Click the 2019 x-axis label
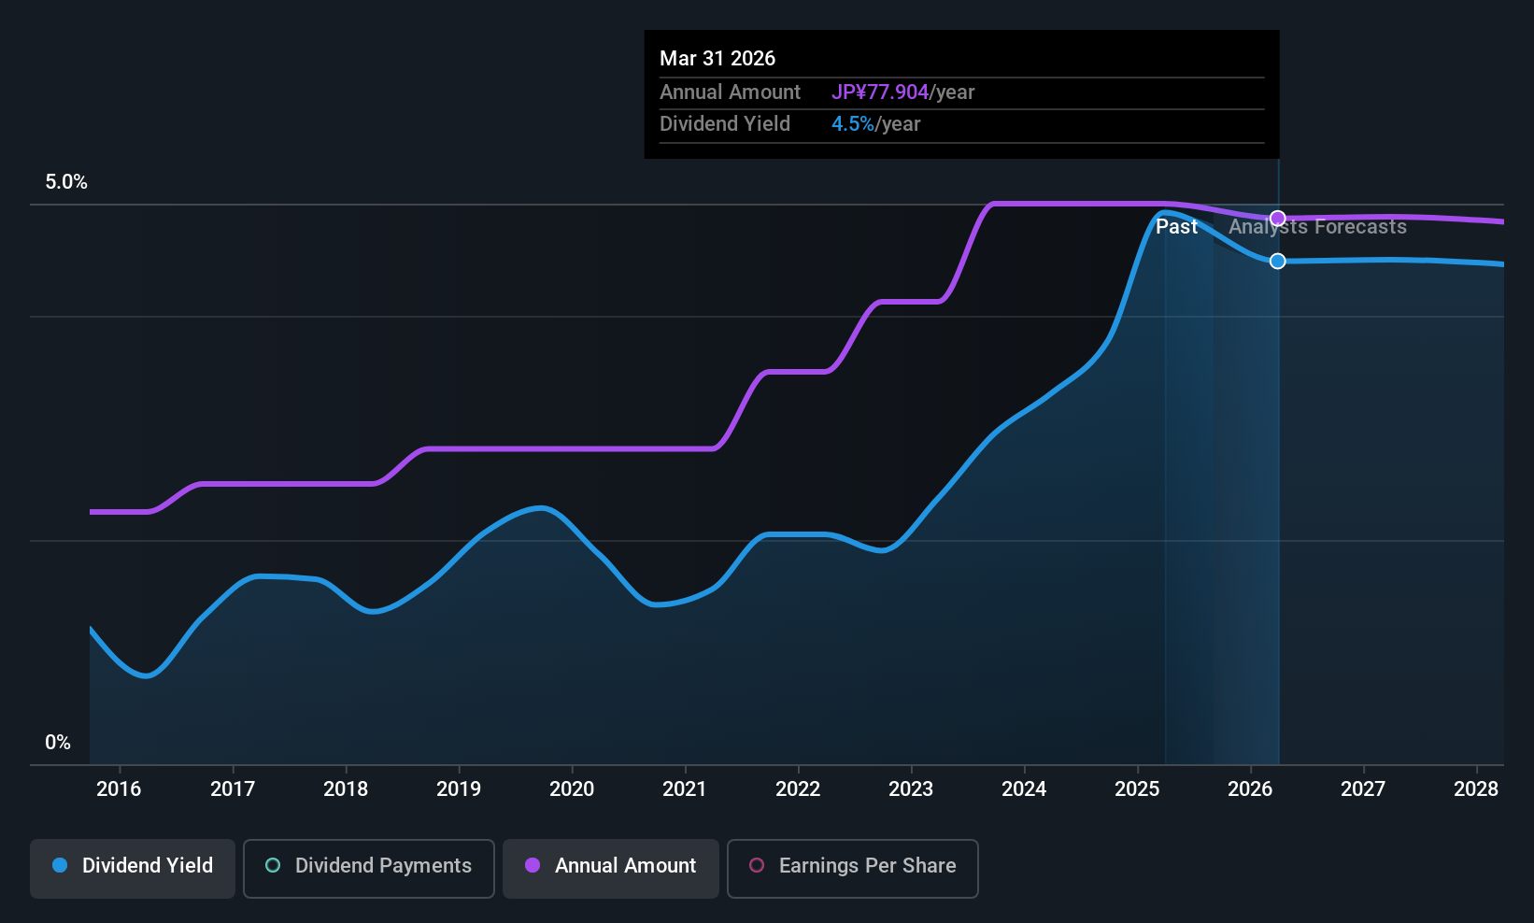The width and height of the screenshot is (1534, 923). pos(459,789)
